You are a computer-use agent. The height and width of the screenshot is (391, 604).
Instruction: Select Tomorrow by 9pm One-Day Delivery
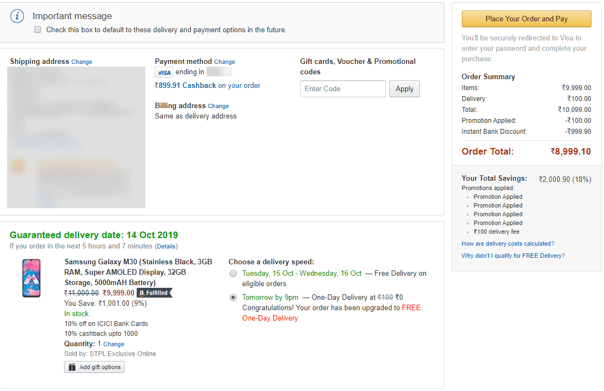[233, 298]
